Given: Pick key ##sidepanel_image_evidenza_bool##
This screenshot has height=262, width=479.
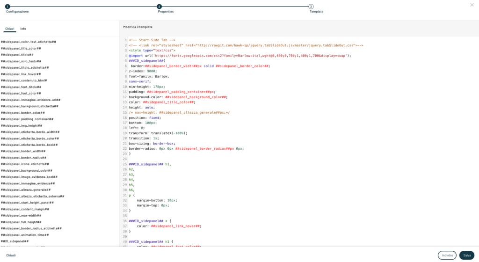Looking at the screenshot, I should [x=29, y=177].
